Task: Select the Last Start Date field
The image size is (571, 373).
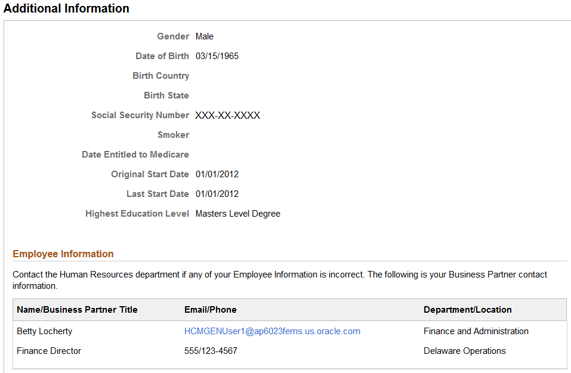Action: click(x=217, y=193)
